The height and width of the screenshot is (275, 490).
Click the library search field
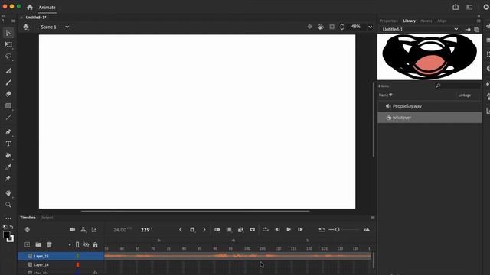(x=458, y=86)
